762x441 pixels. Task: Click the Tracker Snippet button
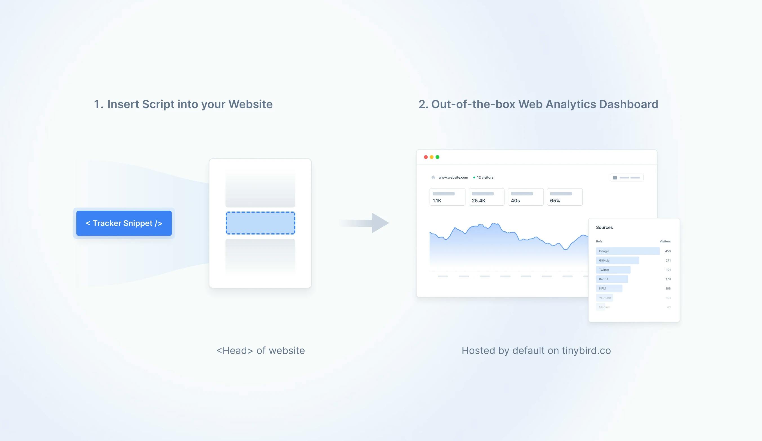(124, 222)
